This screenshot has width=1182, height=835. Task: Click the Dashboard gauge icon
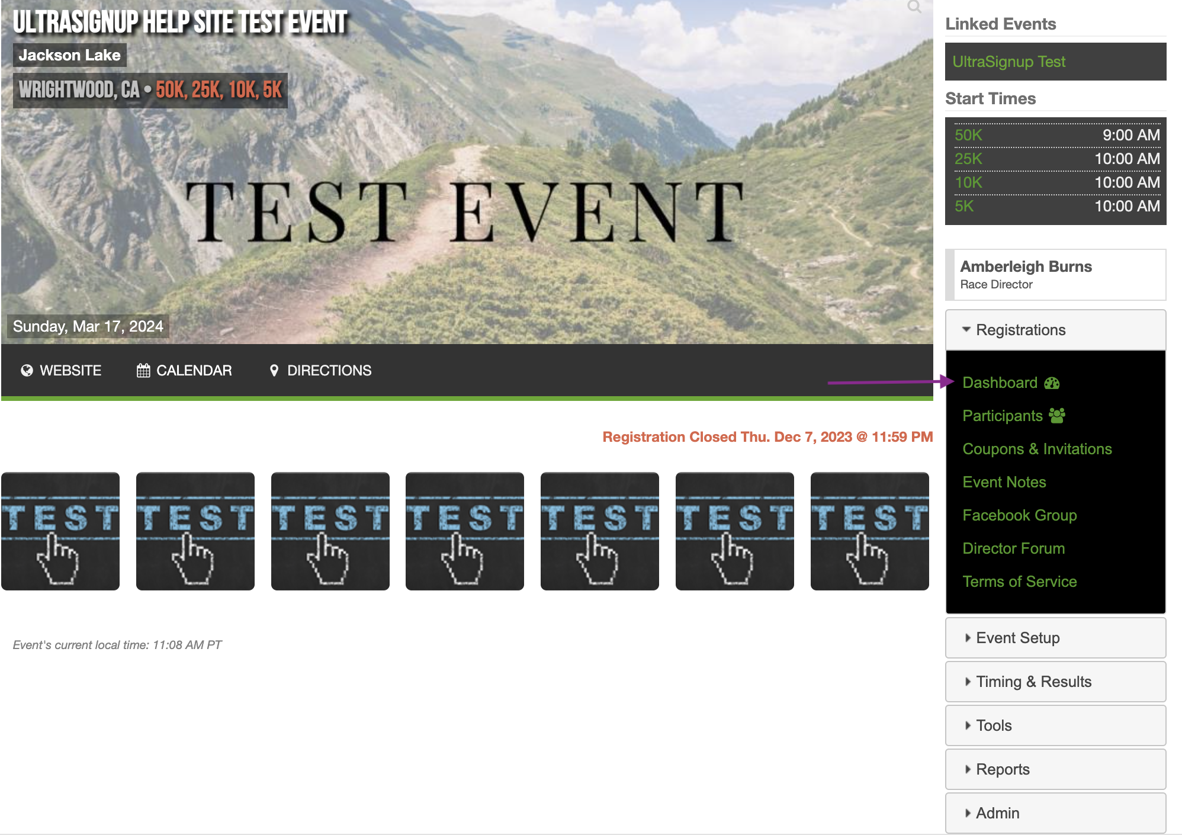pyautogui.click(x=1052, y=383)
